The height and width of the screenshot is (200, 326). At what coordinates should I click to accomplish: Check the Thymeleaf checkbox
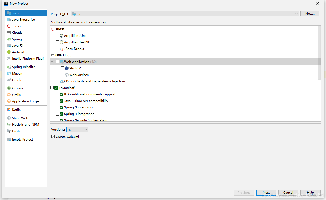(52, 88)
